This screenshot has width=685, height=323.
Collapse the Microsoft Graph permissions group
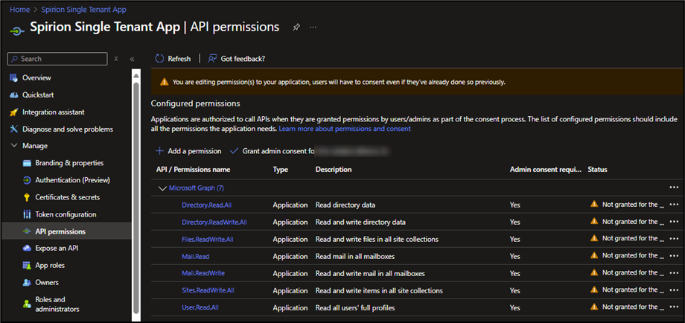pos(162,188)
